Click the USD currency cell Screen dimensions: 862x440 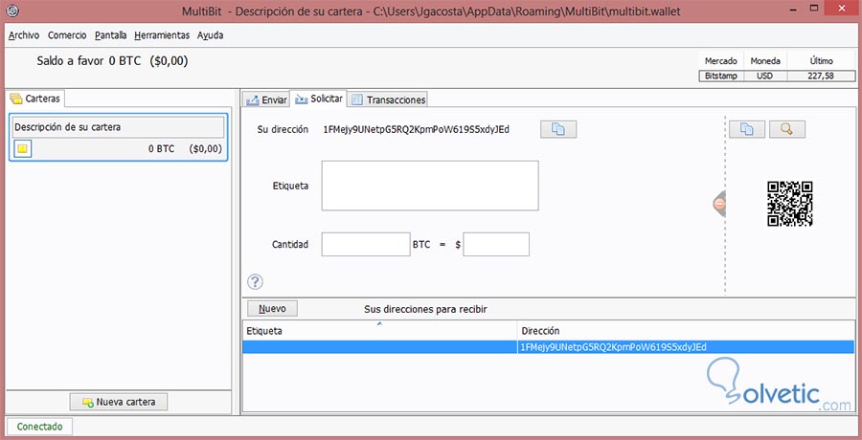pos(764,76)
